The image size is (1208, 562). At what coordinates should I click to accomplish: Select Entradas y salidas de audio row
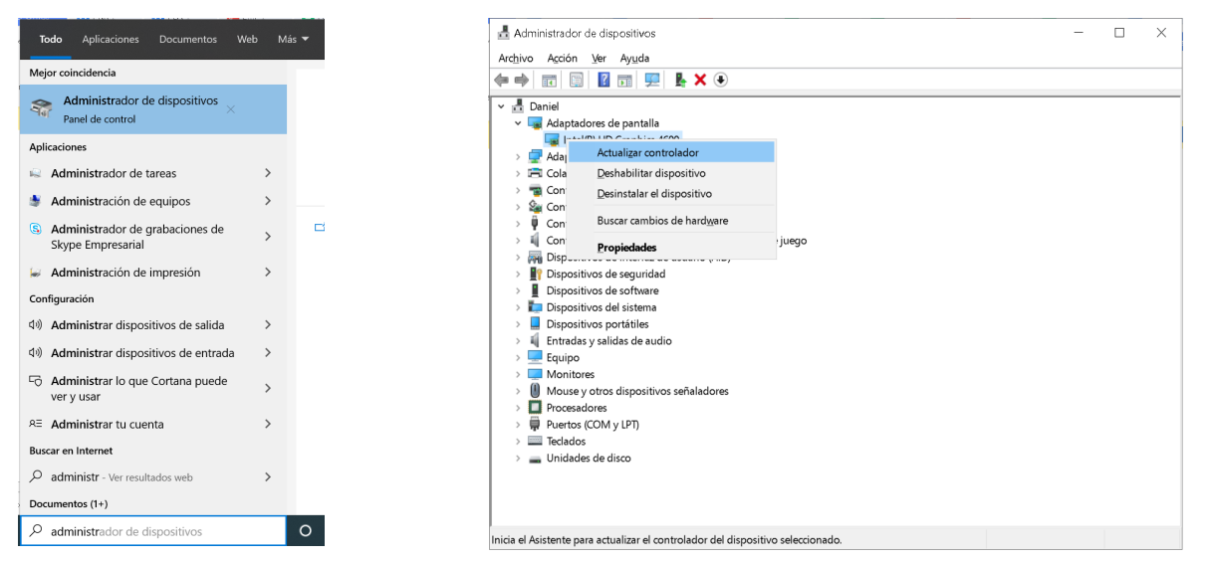tap(608, 340)
